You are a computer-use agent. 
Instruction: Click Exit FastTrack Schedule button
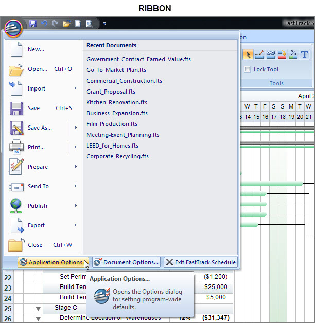coord(201,262)
